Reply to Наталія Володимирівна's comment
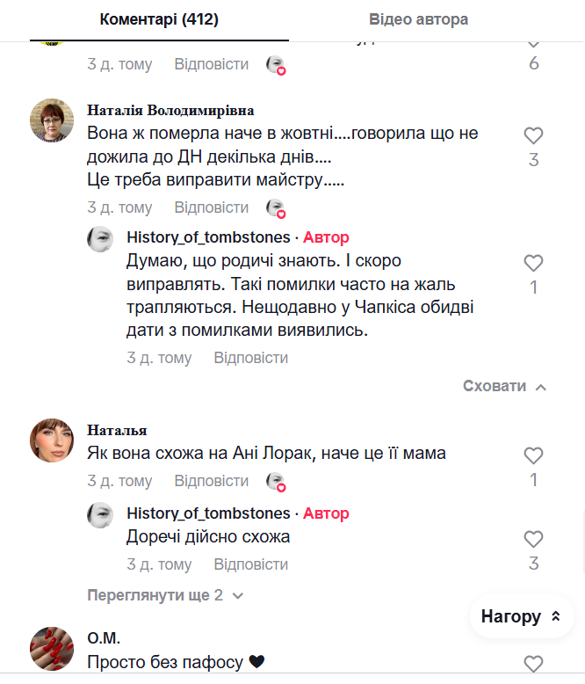 tap(211, 207)
